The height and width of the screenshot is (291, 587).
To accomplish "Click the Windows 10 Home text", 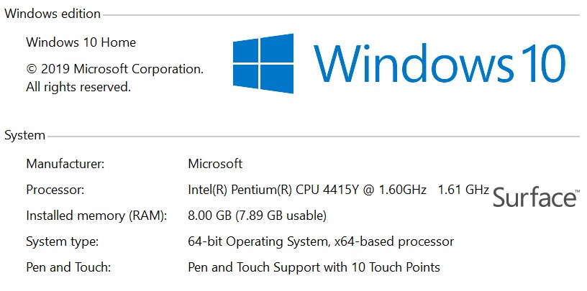I will pyautogui.click(x=81, y=42).
